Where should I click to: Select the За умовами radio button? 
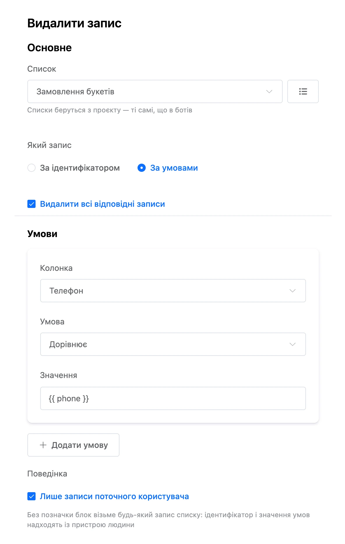pos(142,168)
